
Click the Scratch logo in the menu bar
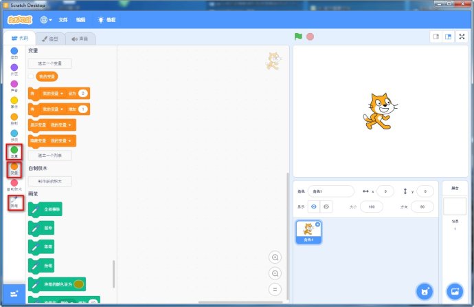(20, 20)
